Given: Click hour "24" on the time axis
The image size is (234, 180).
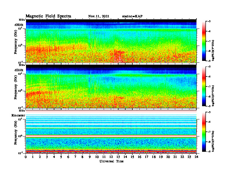Looking at the screenshot, I should 196,157.
